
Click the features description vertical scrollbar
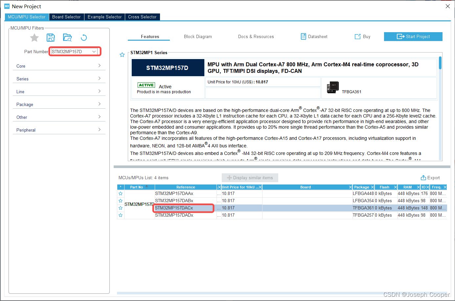pos(440,63)
